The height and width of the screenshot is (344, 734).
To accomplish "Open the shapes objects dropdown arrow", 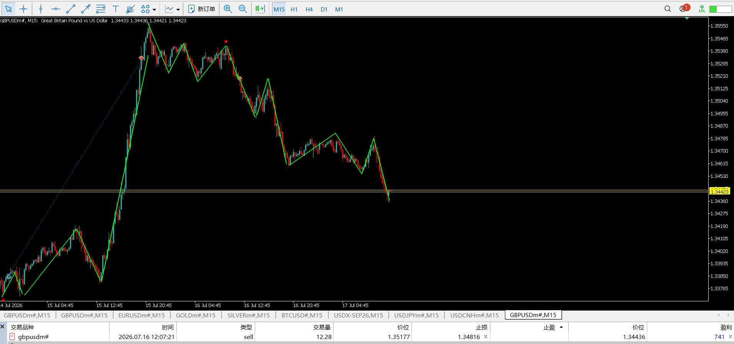I will 154,9.
